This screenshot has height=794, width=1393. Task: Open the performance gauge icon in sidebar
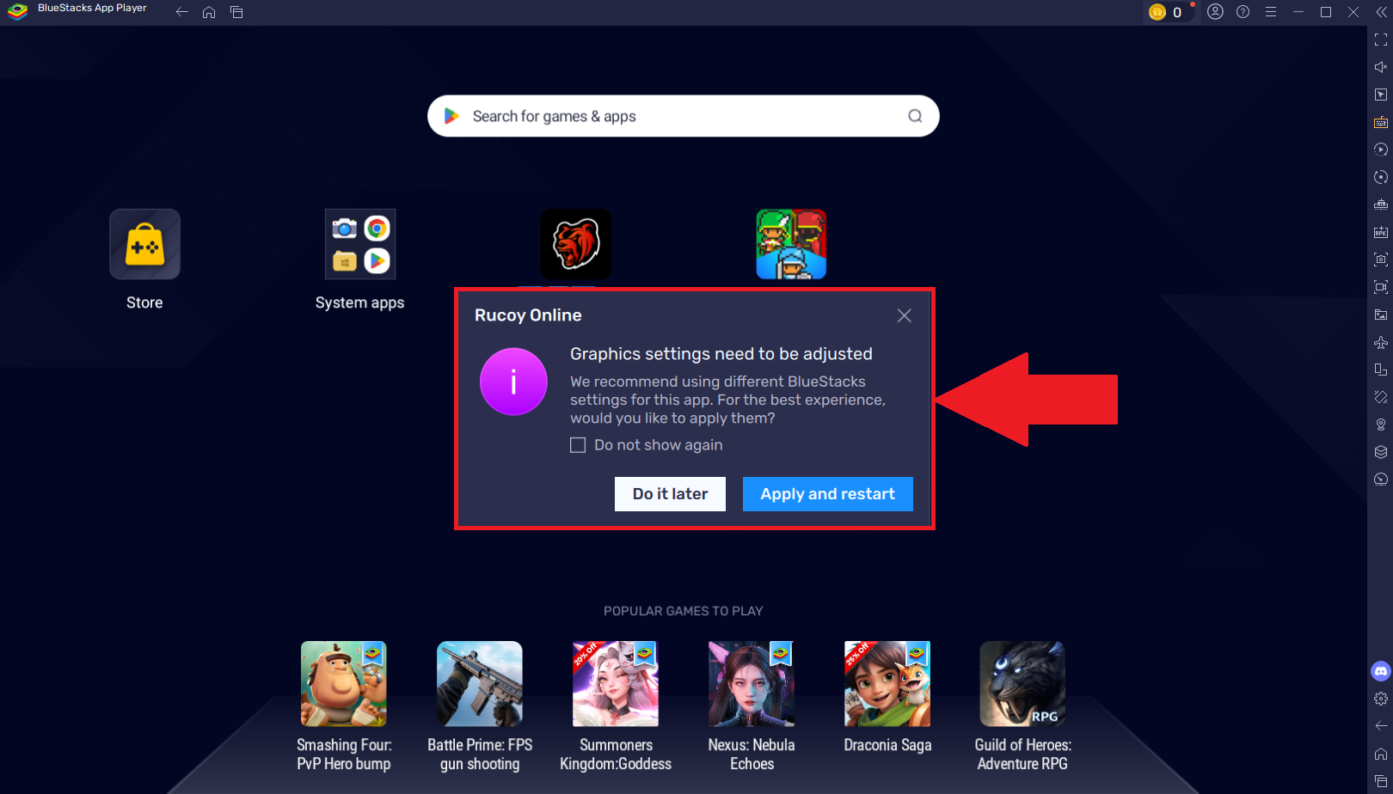click(1381, 479)
